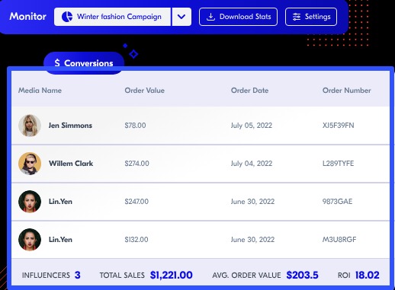Select the Winter fashion Campaign field
The height and width of the screenshot is (290, 395).
tap(112, 17)
